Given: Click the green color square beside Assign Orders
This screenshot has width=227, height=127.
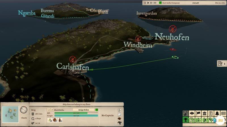Looking at the screenshot, I should [x=96, y=110].
